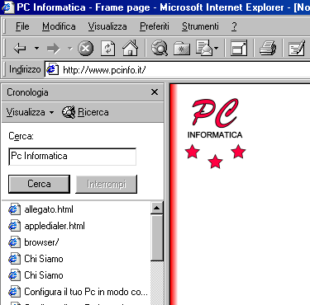Click the Interrompi button
Image resolution: width=310 pixels, height=305 pixels.
107,184
